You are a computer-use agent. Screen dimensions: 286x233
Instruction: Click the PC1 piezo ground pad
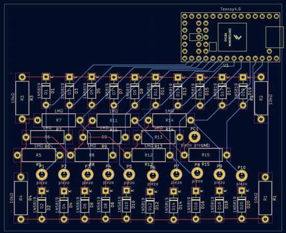(x=194, y=136)
